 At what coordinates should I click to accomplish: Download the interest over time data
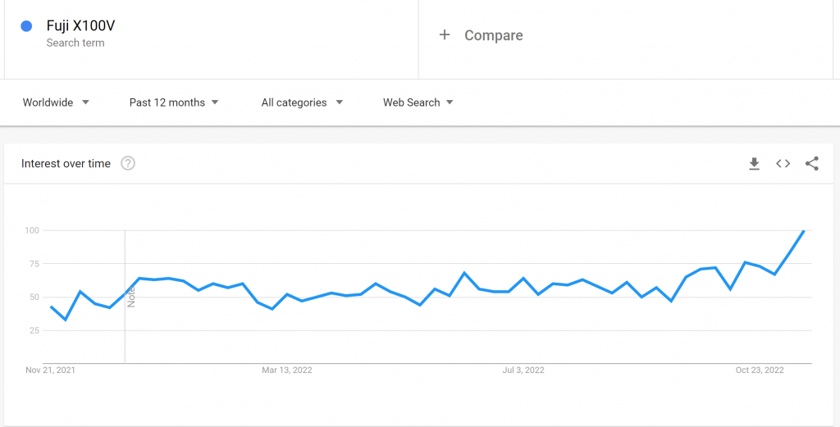[x=754, y=164]
